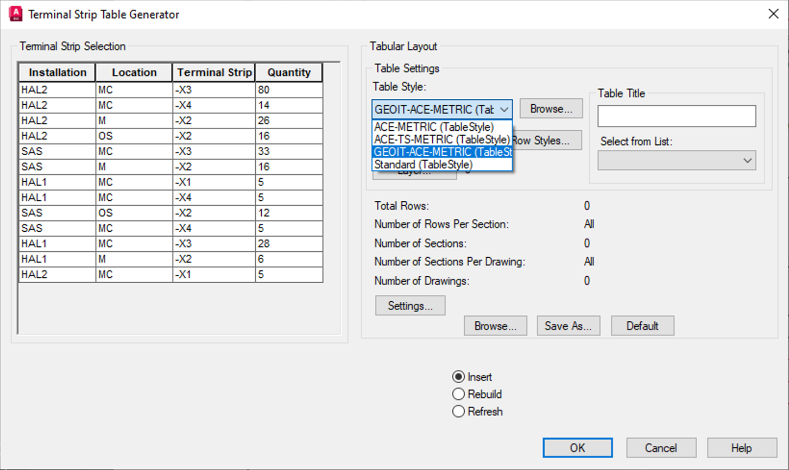Image resolution: width=789 pixels, height=470 pixels.
Task: Click the Save As... button
Action: (569, 326)
